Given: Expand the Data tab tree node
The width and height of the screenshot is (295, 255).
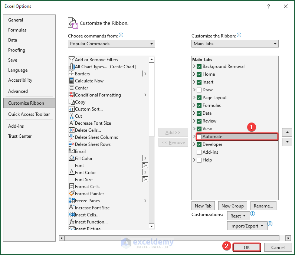Looking at the screenshot, I should click(194, 113).
